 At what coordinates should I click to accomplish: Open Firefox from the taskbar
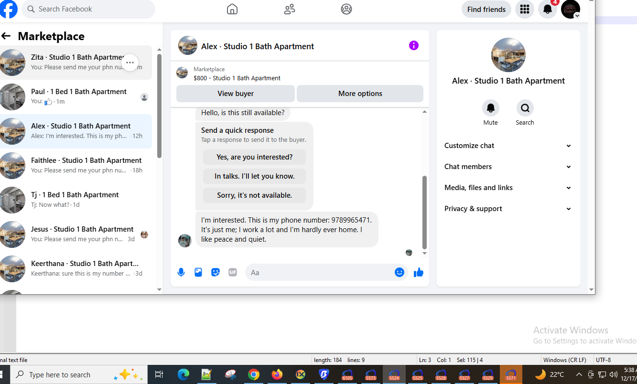tap(277, 375)
